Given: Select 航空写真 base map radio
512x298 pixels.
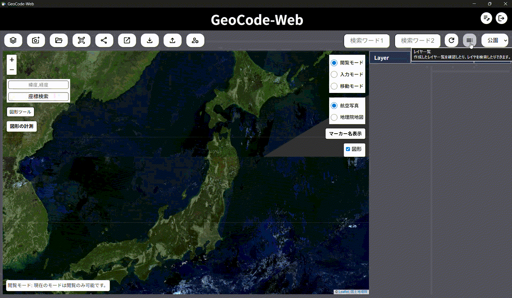Looking at the screenshot, I should point(334,106).
